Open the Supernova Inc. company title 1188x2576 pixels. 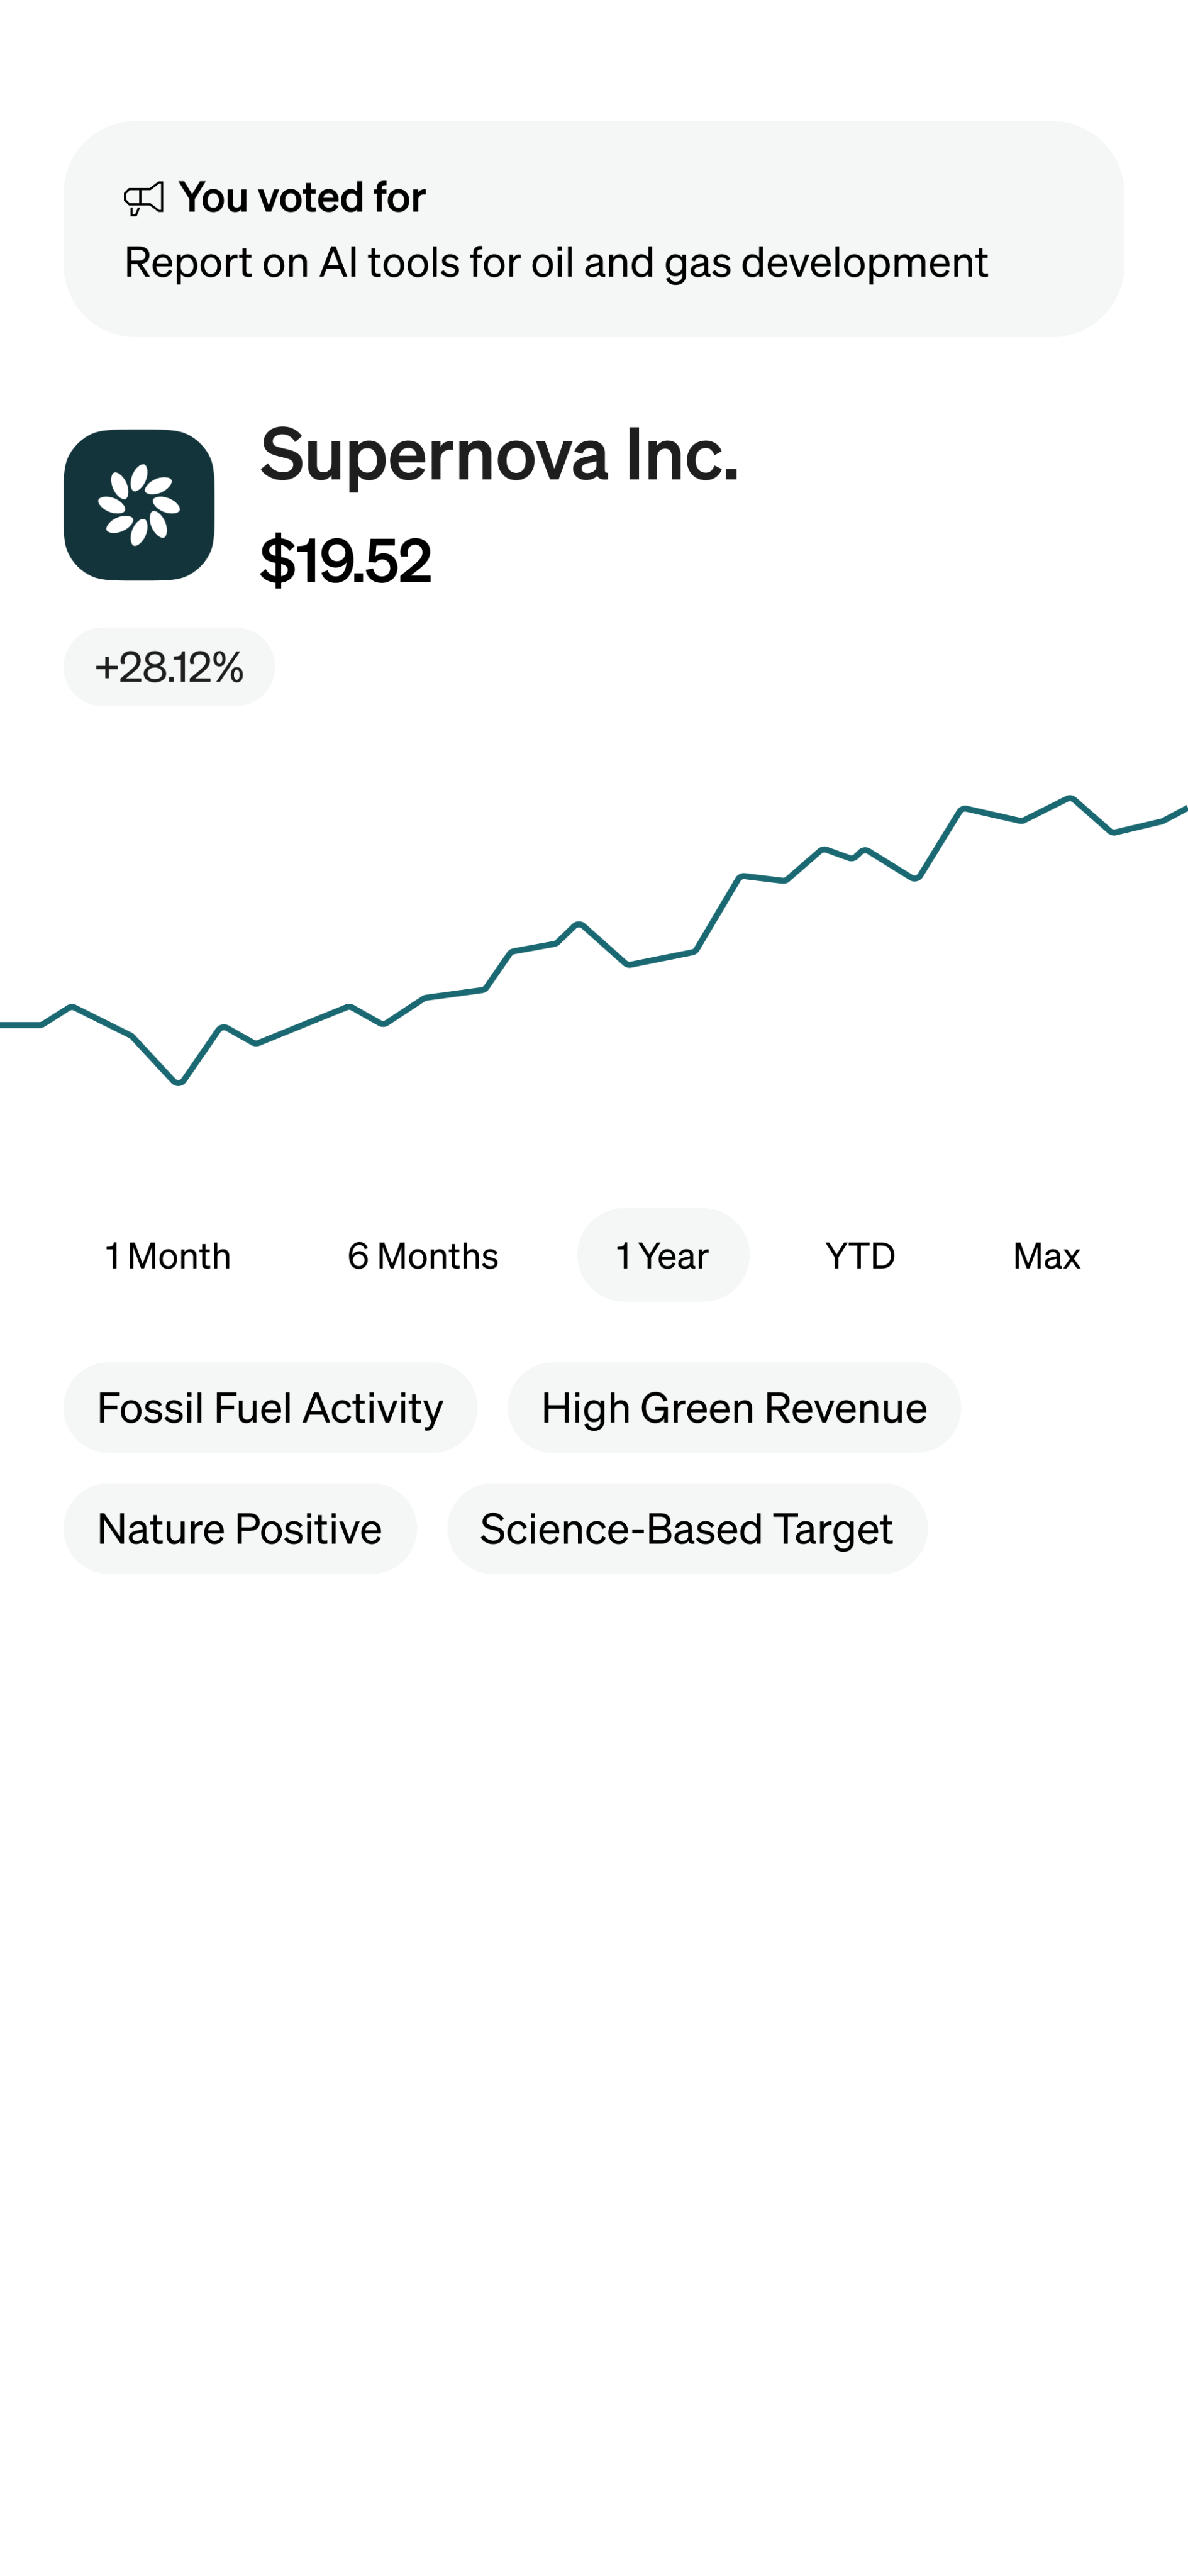point(499,455)
